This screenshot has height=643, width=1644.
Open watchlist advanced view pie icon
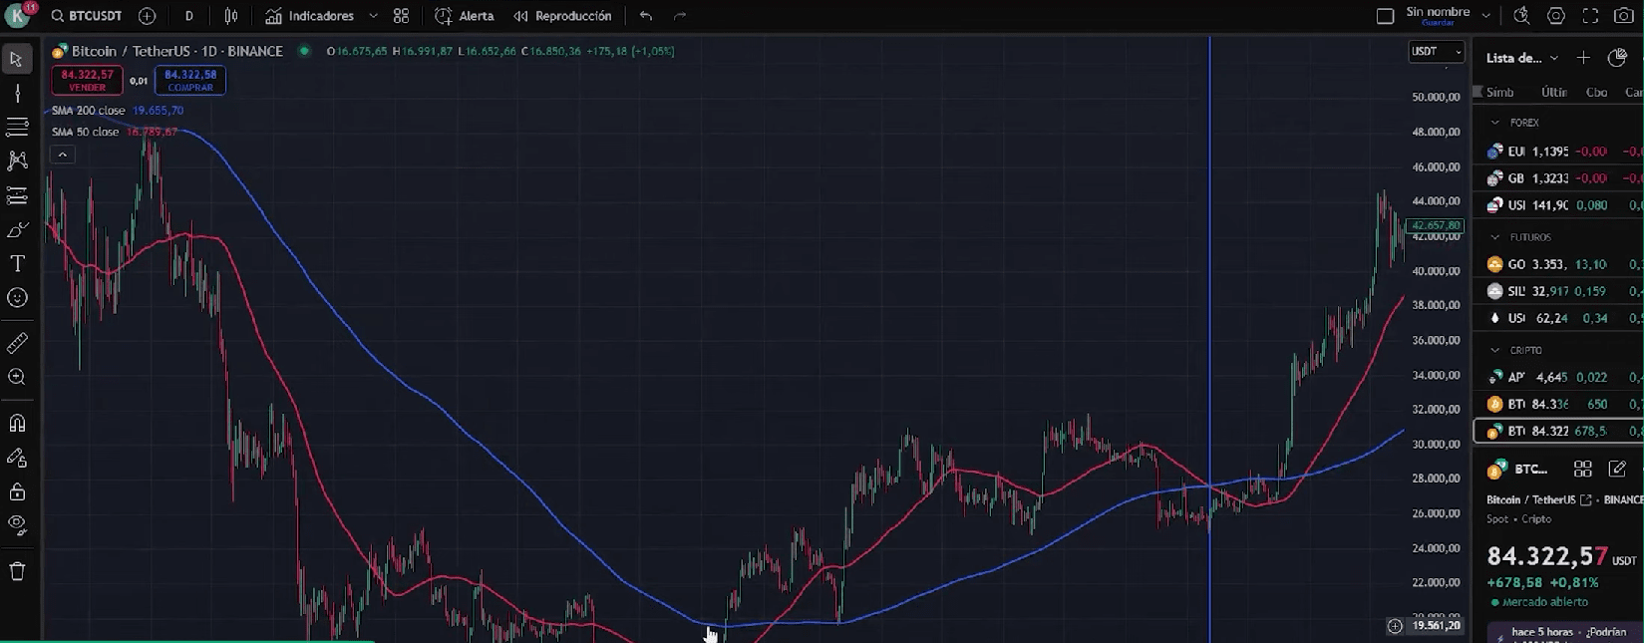coord(1617,58)
